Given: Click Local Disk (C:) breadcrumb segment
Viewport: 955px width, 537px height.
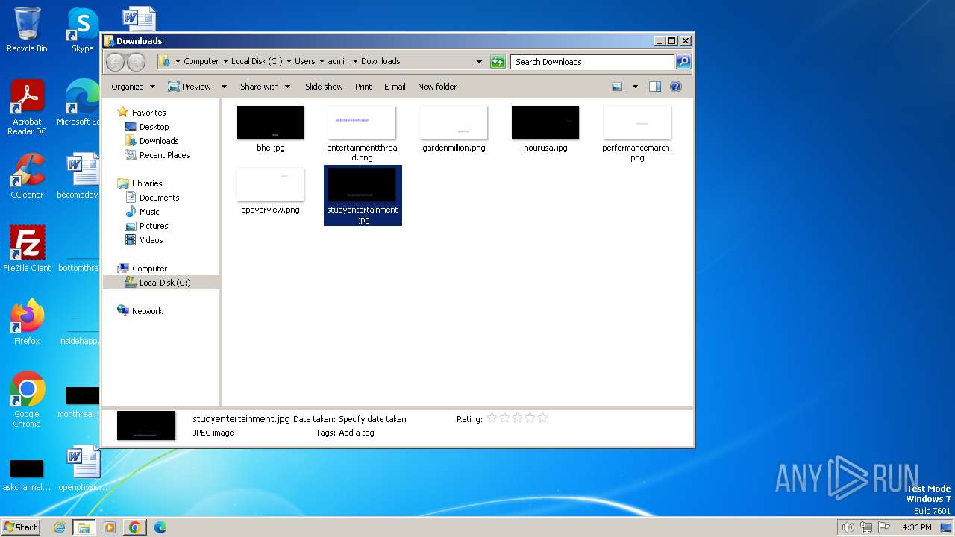Looking at the screenshot, I should point(257,62).
